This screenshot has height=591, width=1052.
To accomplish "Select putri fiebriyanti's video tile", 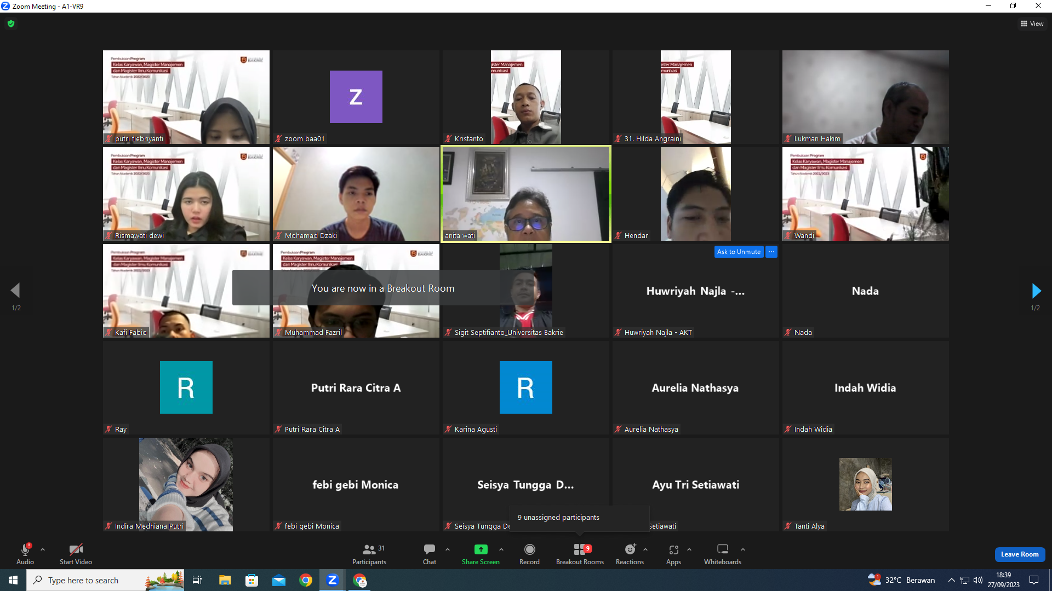I will 186,97.
